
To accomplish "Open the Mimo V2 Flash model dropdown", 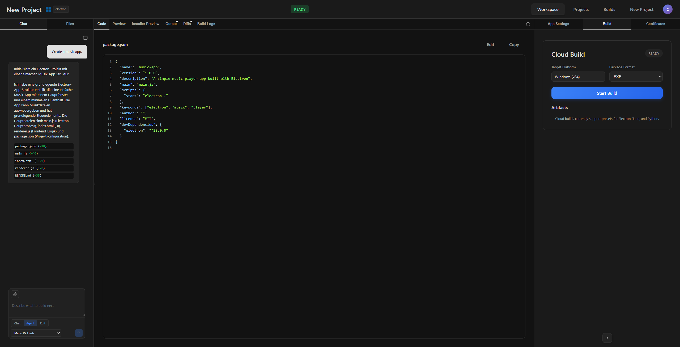I will [x=36, y=333].
